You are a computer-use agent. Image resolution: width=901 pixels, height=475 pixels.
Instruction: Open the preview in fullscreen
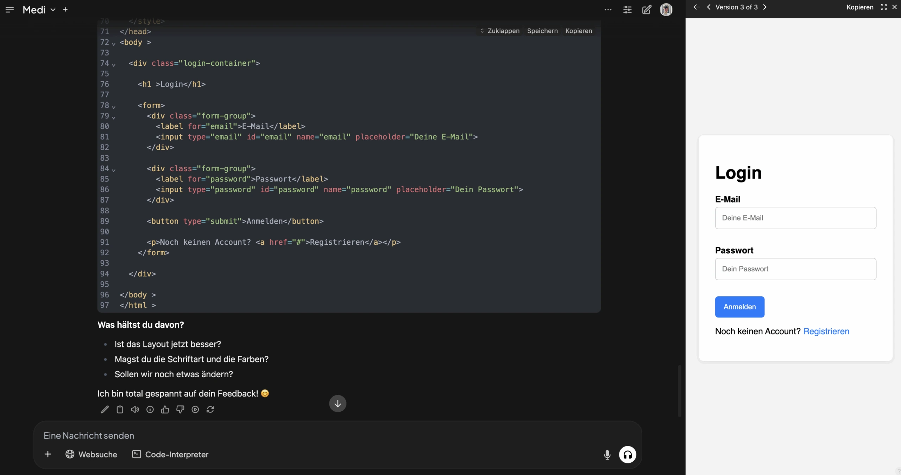coord(884,7)
